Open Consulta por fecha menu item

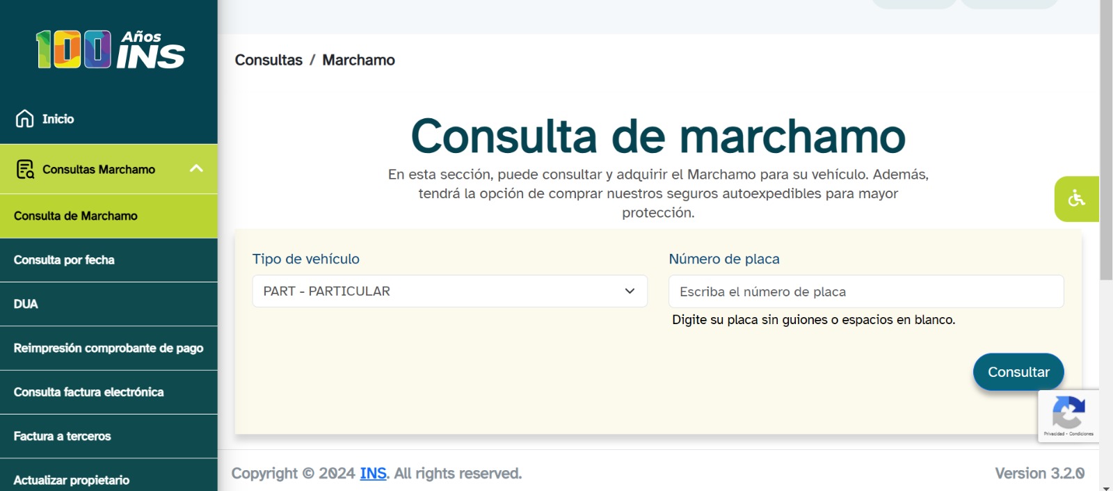tap(64, 260)
